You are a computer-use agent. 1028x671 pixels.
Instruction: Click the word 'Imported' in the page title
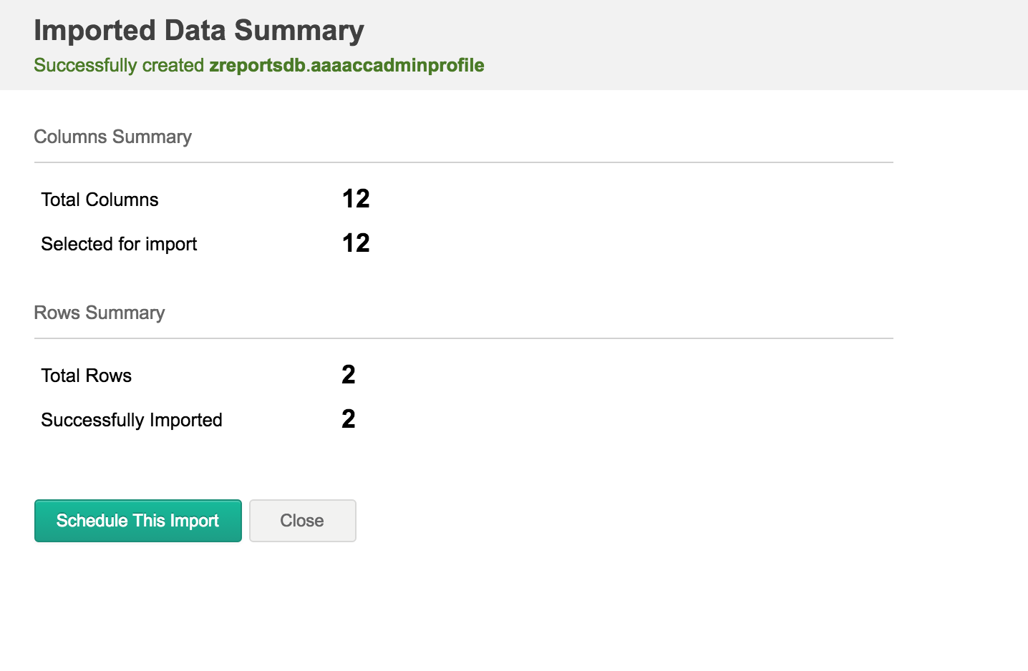(x=94, y=31)
